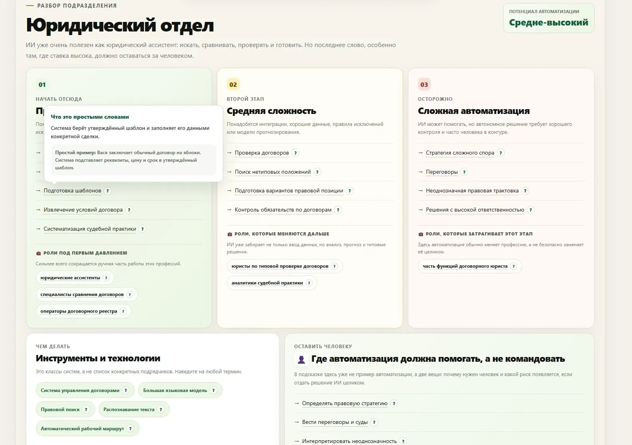Image resolution: width=632 pixels, height=445 pixels.
Task: Select the Стратегия сложного спора item
Action: (460, 153)
